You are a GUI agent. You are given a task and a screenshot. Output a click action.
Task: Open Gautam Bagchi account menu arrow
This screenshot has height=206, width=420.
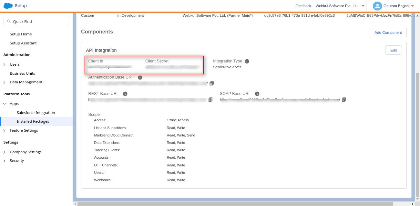[412, 6]
